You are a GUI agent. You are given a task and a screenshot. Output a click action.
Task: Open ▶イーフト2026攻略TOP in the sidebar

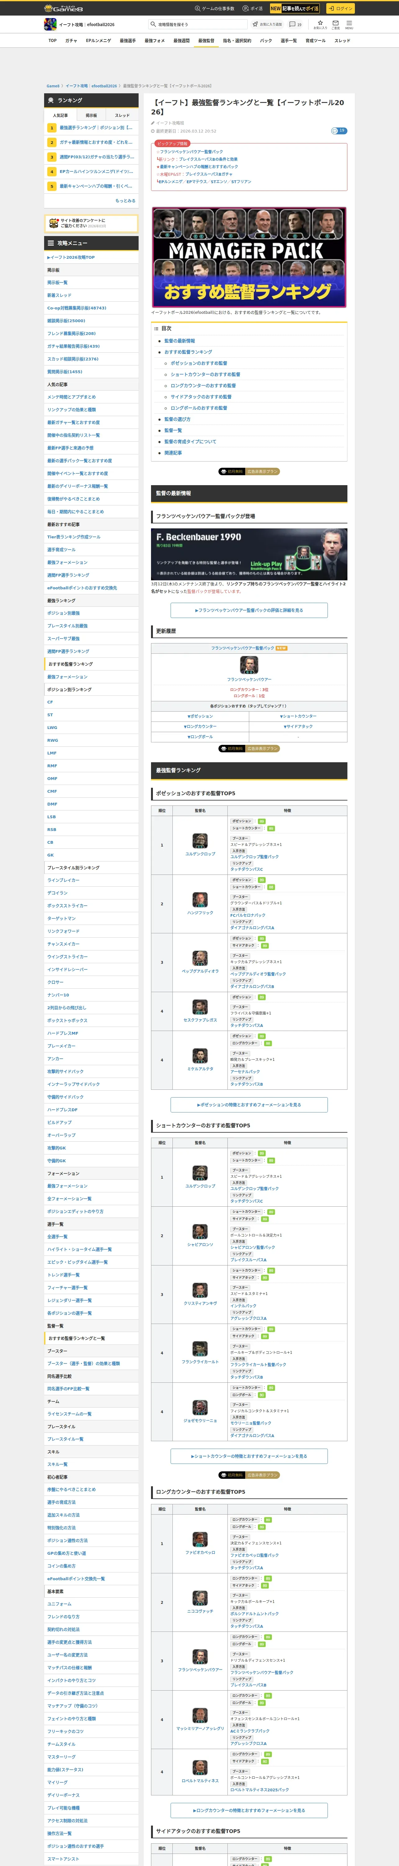point(71,257)
